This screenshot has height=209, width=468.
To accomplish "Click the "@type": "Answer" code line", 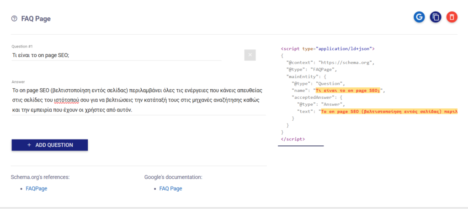I will pyautogui.click(x=321, y=104).
